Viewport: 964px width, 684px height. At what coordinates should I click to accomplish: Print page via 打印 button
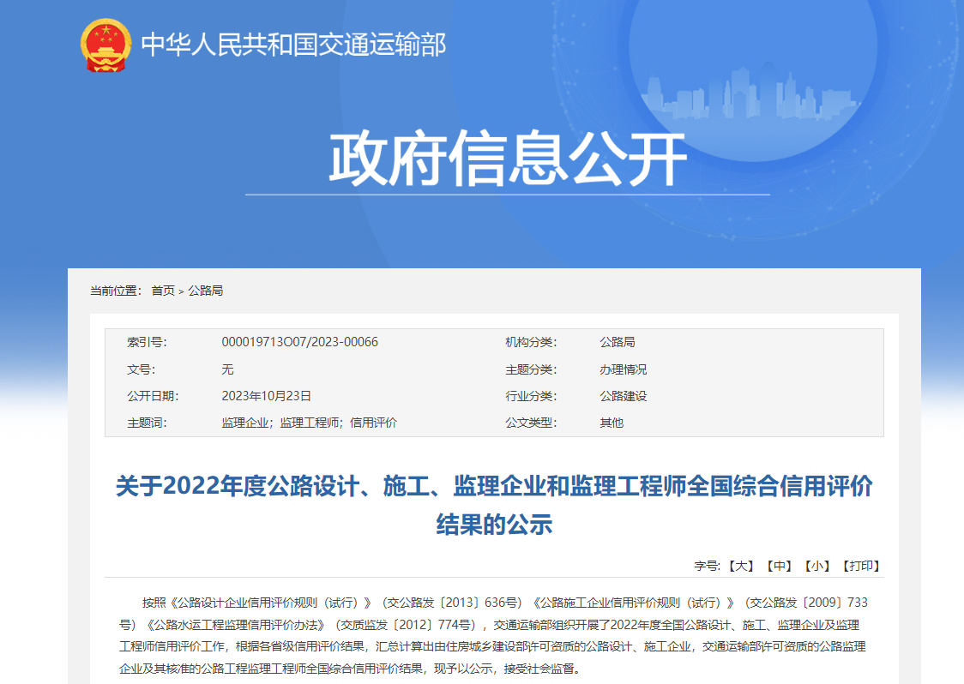(861, 566)
